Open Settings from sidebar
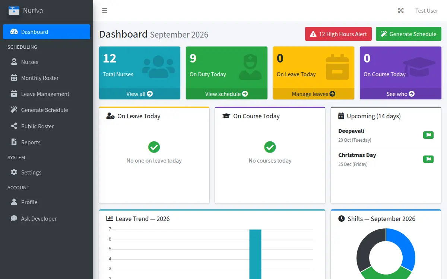This screenshot has width=447, height=279. [x=47, y=172]
